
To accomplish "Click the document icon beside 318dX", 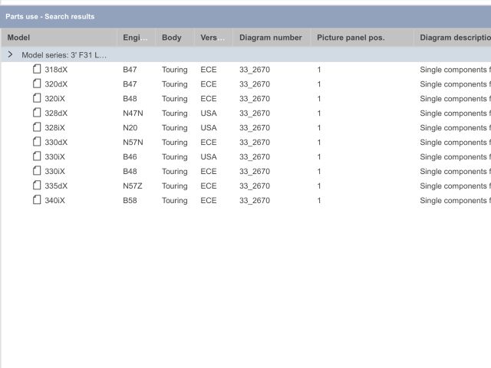I will coord(37,70).
